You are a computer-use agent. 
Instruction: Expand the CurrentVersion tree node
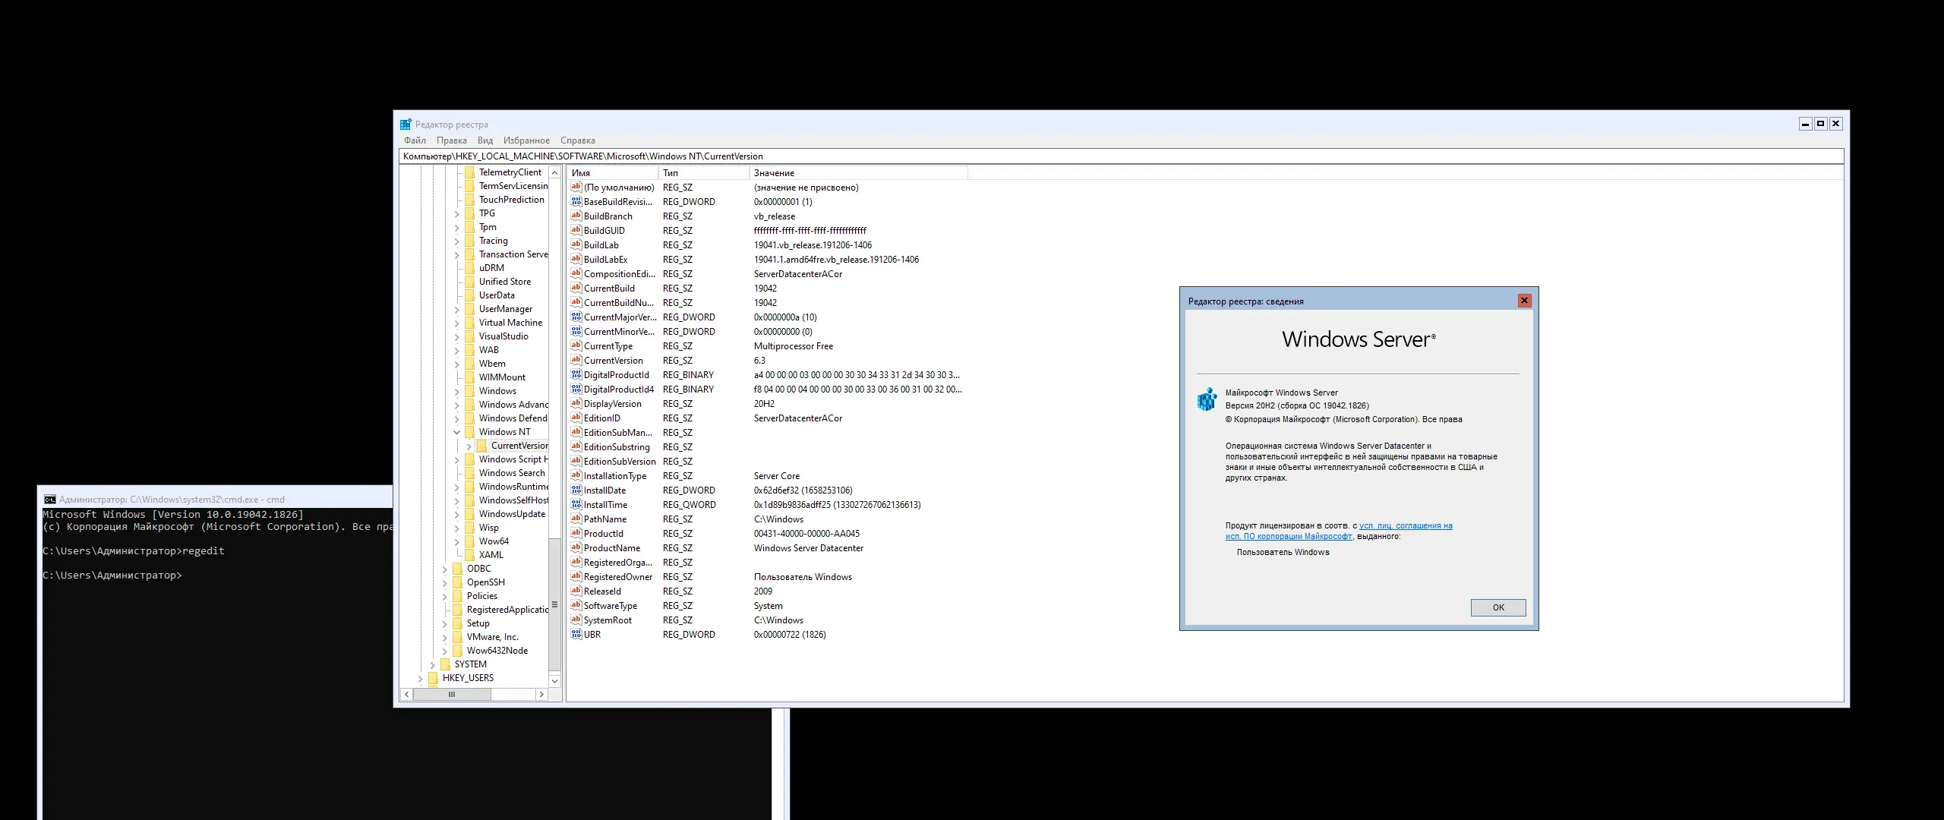click(469, 446)
